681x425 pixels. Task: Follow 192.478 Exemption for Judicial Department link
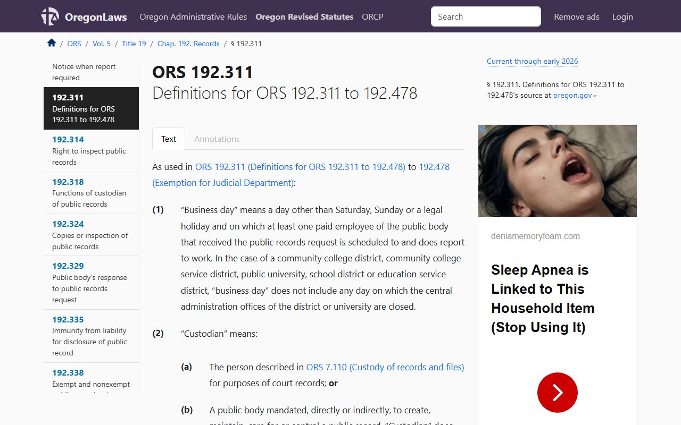(x=301, y=175)
